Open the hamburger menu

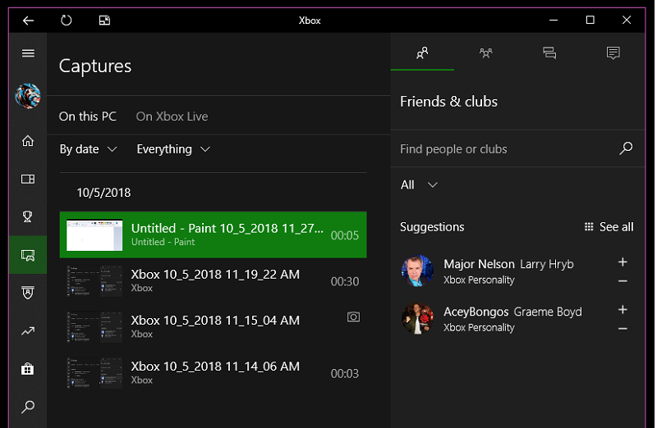tap(28, 53)
